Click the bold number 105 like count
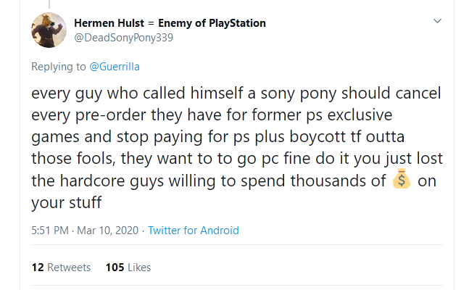This screenshot has height=290, width=469. 115,268
